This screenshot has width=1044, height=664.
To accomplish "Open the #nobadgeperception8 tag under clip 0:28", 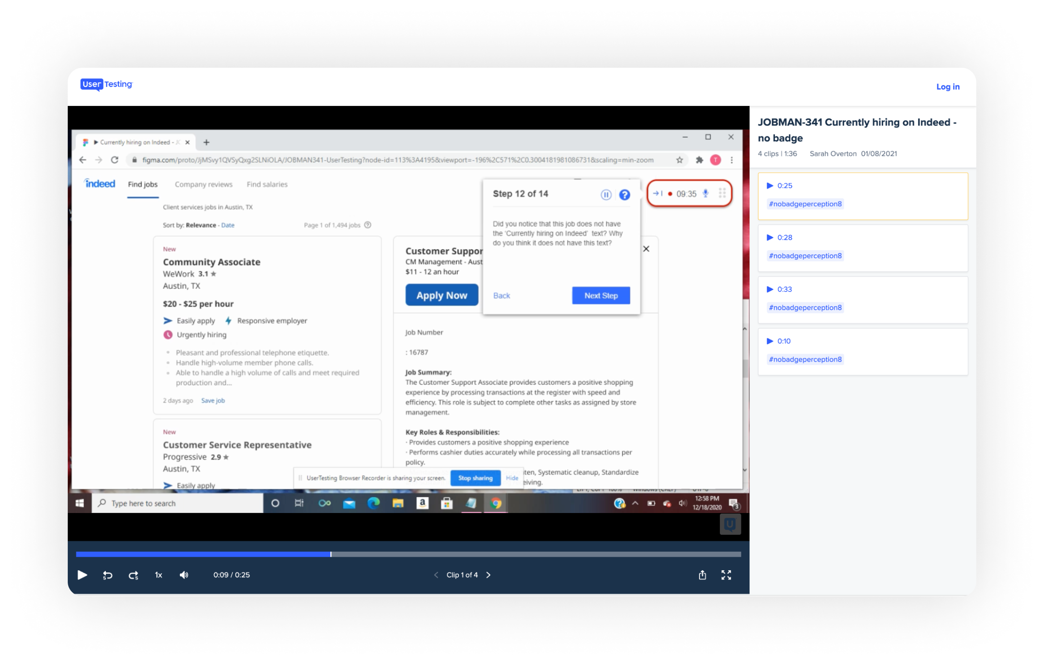I will (805, 256).
